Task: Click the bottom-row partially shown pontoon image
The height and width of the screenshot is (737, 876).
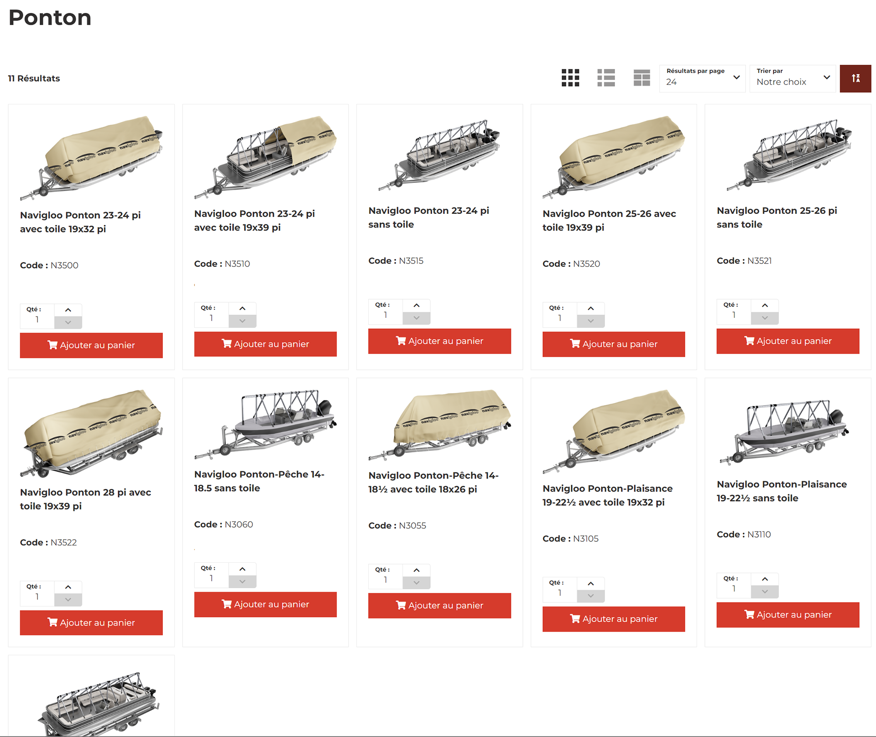Action: tap(98, 704)
